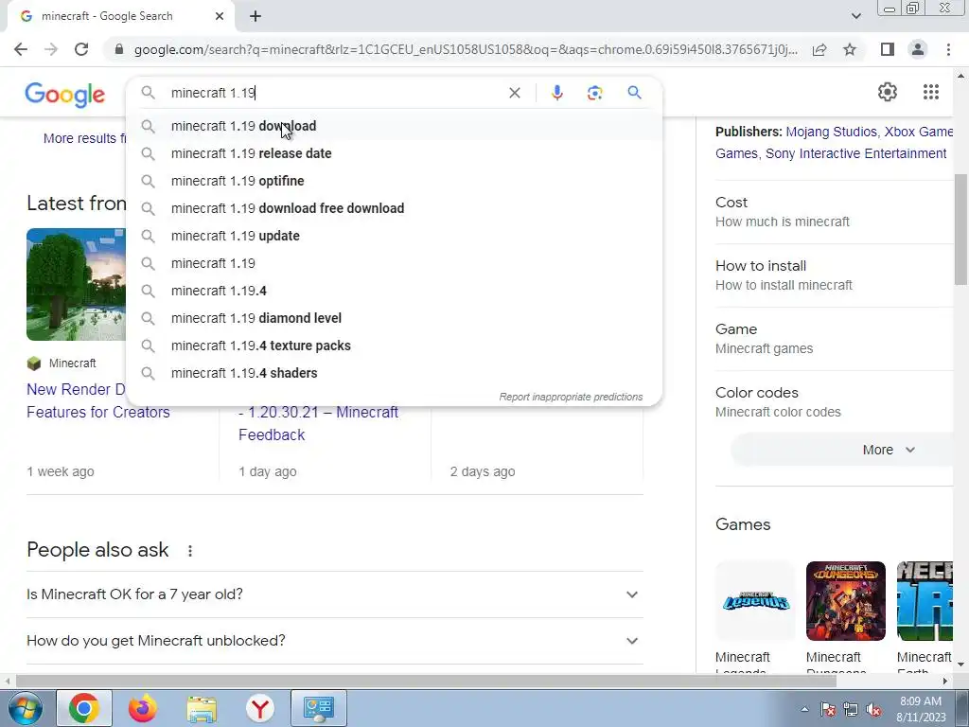969x727 pixels.
Task: Click the browser back arrow
Action: click(21, 49)
